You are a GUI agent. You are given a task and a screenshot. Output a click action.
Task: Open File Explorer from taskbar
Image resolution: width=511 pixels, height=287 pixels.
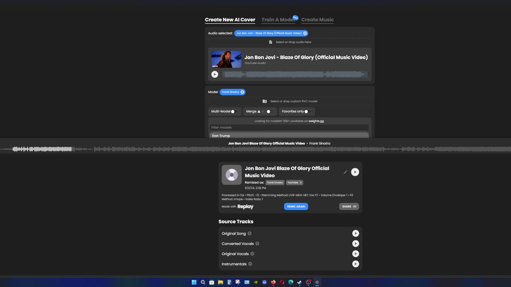click(x=220, y=282)
